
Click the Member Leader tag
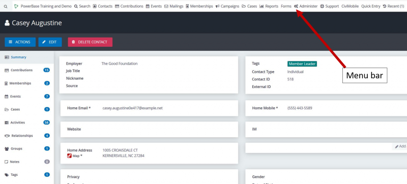[302, 64]
